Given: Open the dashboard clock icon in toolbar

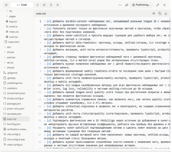Looking at the screenshot, I should 37,5.
